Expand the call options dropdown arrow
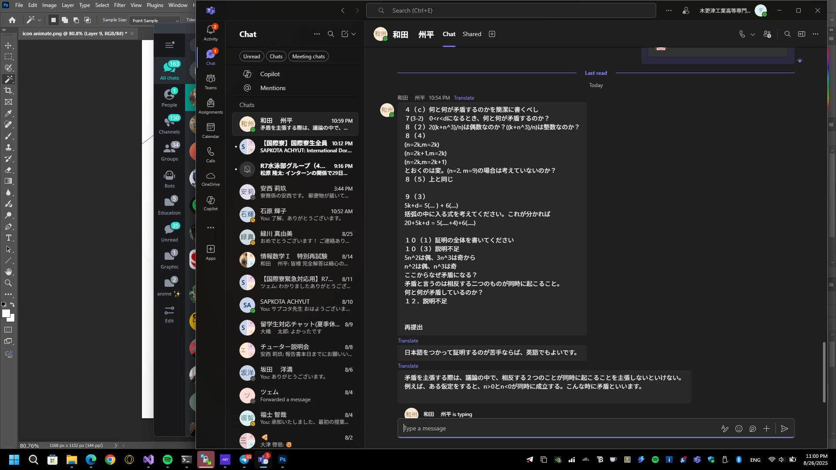This screenshot has height=470, width=836. coord(753,34)
